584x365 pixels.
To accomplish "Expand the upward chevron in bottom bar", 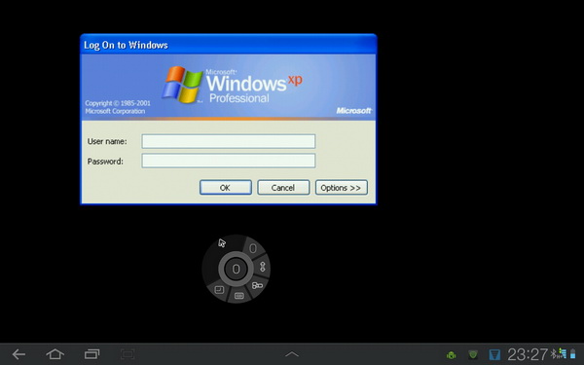I will [292, 354].
